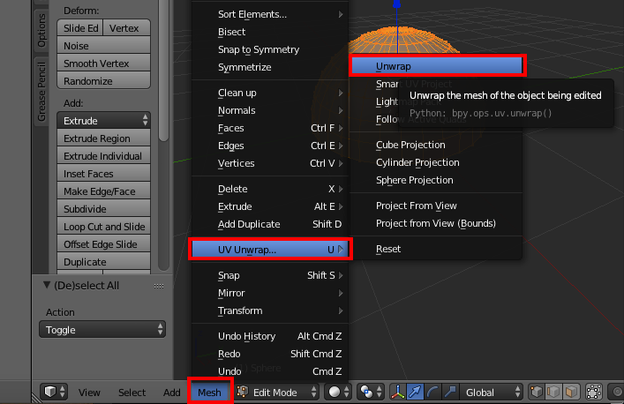This screenshot has width=624, height=404.
Task: Click the Subdivide button
Action: (x=103, y=209)
